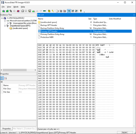The image size is (136, 134).
Task: Sort by the Size column header
Action: point(84,19)
